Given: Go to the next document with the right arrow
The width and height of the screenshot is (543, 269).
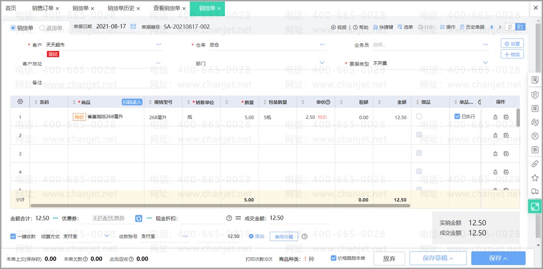Looking at the screenshot, I should pos(500,27).
